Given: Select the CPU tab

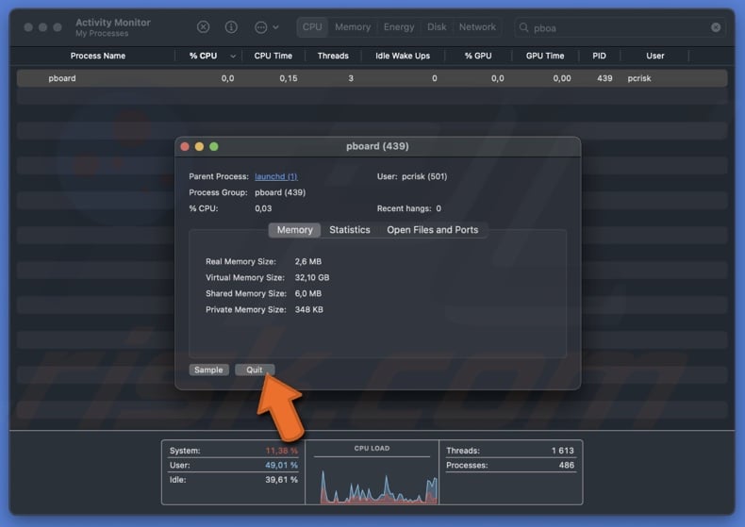Looking at the screenshot, I should (312, 27).
